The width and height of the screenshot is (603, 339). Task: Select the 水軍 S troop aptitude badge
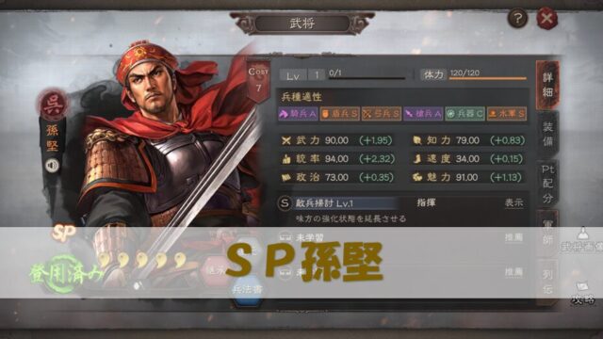click(507, 114)
